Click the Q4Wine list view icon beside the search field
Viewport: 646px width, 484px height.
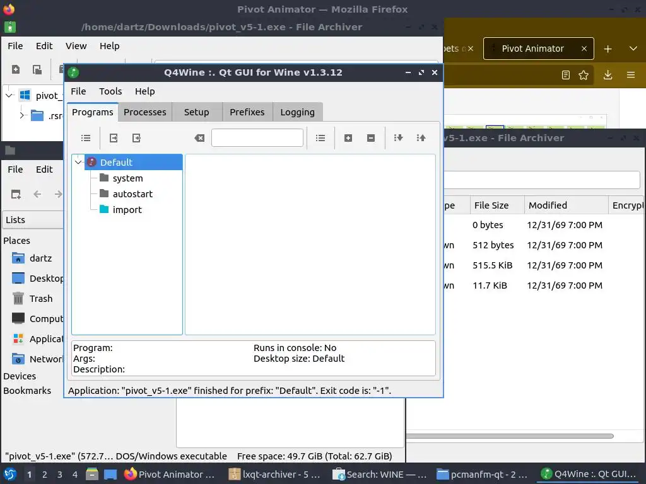point(320,138)
